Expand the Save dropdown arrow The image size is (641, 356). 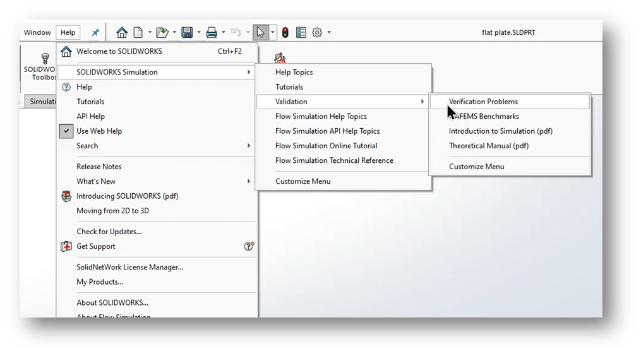tap(199, 32)
